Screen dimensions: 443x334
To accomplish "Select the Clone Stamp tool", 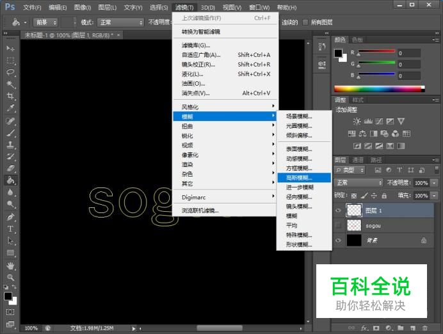I will coord(10,145).
